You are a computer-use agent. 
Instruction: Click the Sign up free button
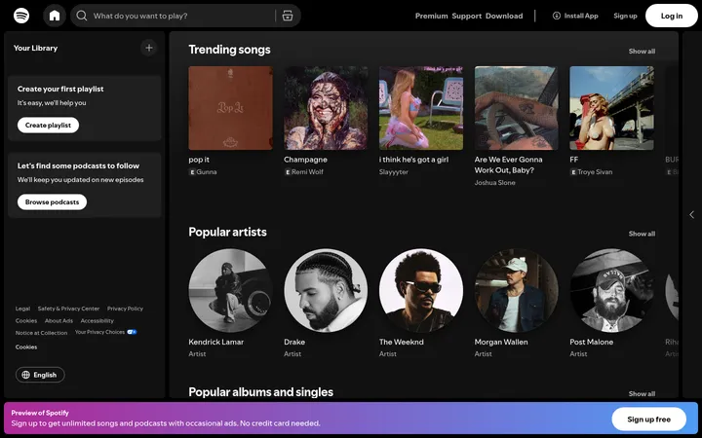click(x=648, y=420)
